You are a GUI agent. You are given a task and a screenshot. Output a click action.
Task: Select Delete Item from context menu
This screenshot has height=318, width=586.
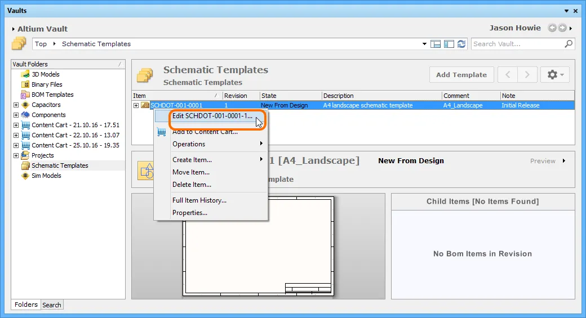211,185
